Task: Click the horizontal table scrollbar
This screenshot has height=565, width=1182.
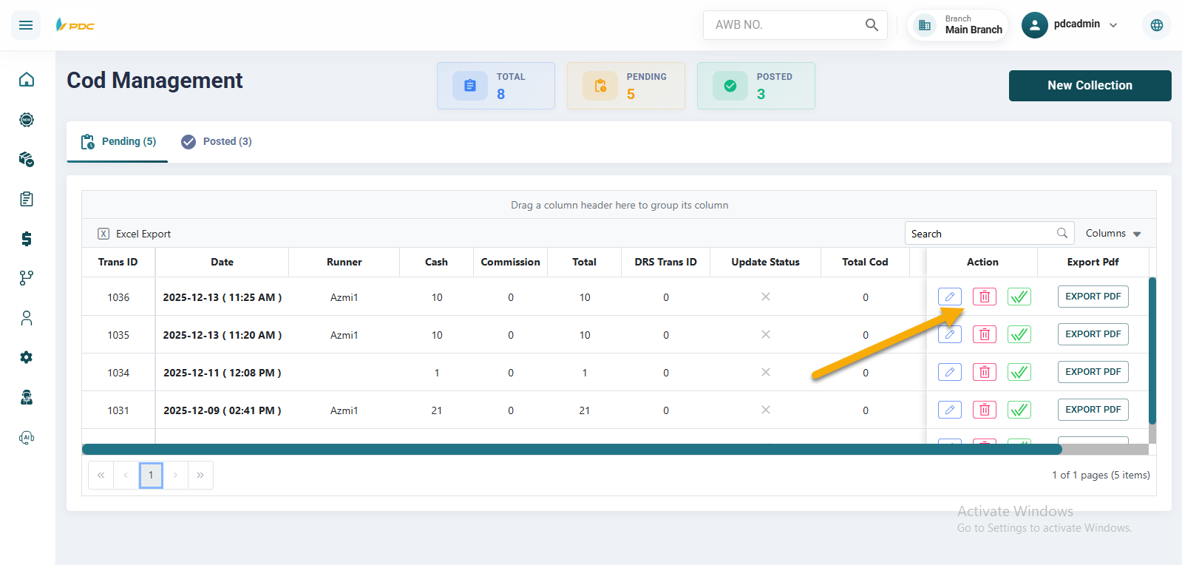Action: coord(571,449)
